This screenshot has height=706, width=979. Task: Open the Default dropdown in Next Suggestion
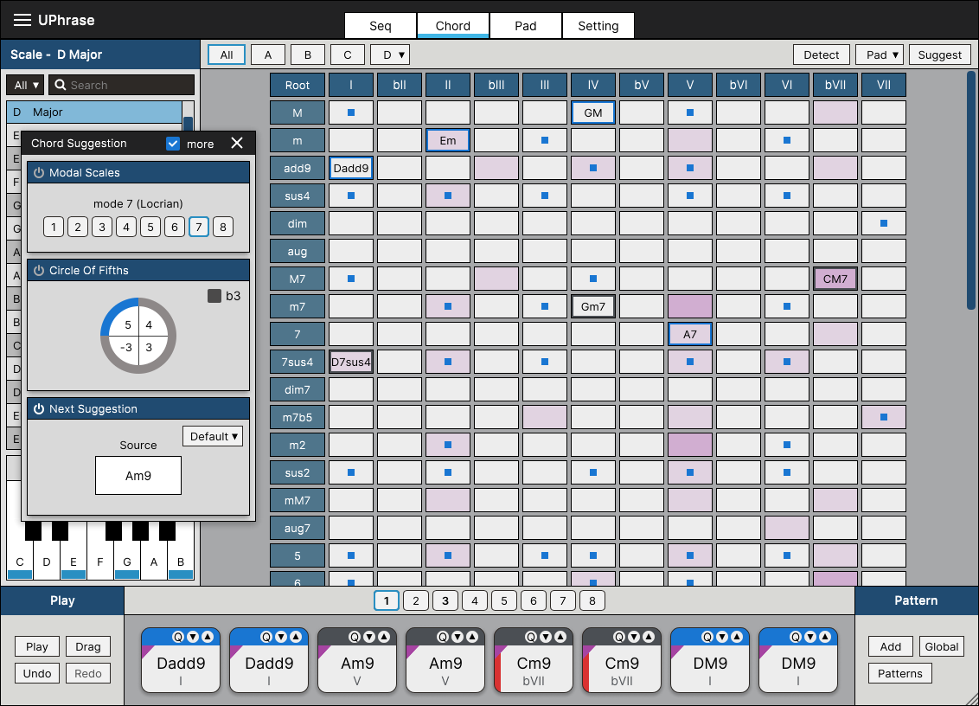tap(213, 437)
